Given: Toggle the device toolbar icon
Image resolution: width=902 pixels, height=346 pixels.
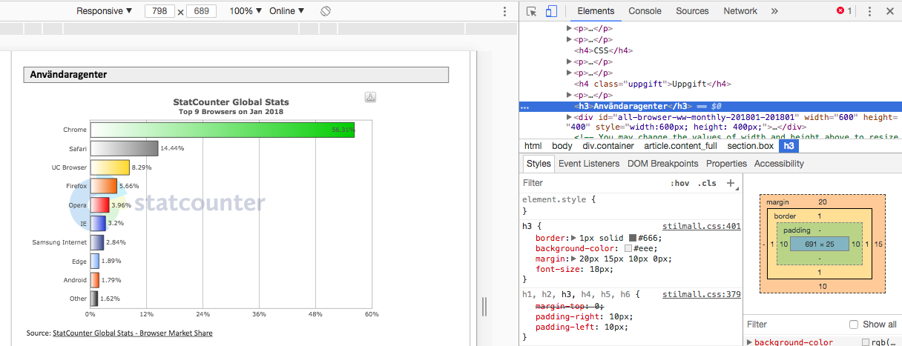Looking at the screenshot, I should point(551,11).
